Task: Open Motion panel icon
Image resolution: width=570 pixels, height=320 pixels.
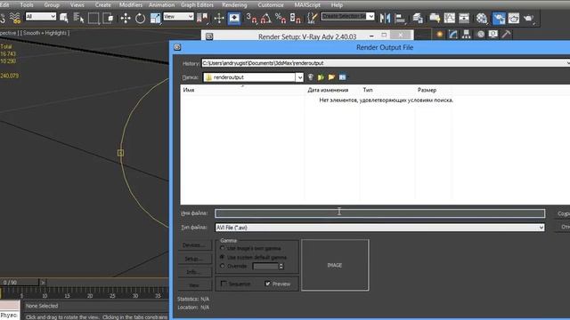Action: click(481, 34)
